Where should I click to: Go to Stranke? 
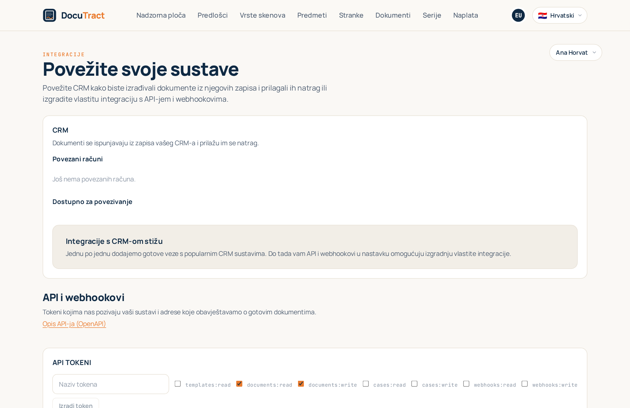351,15
